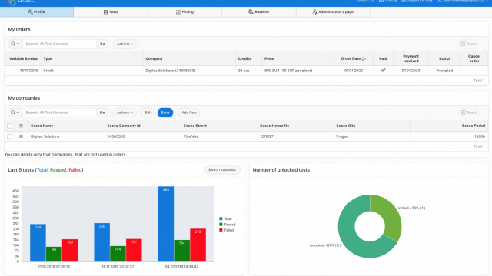Screen dimensions: 492x276
Task: Click the Save button in My companies
Action: (x=165, y=113)
